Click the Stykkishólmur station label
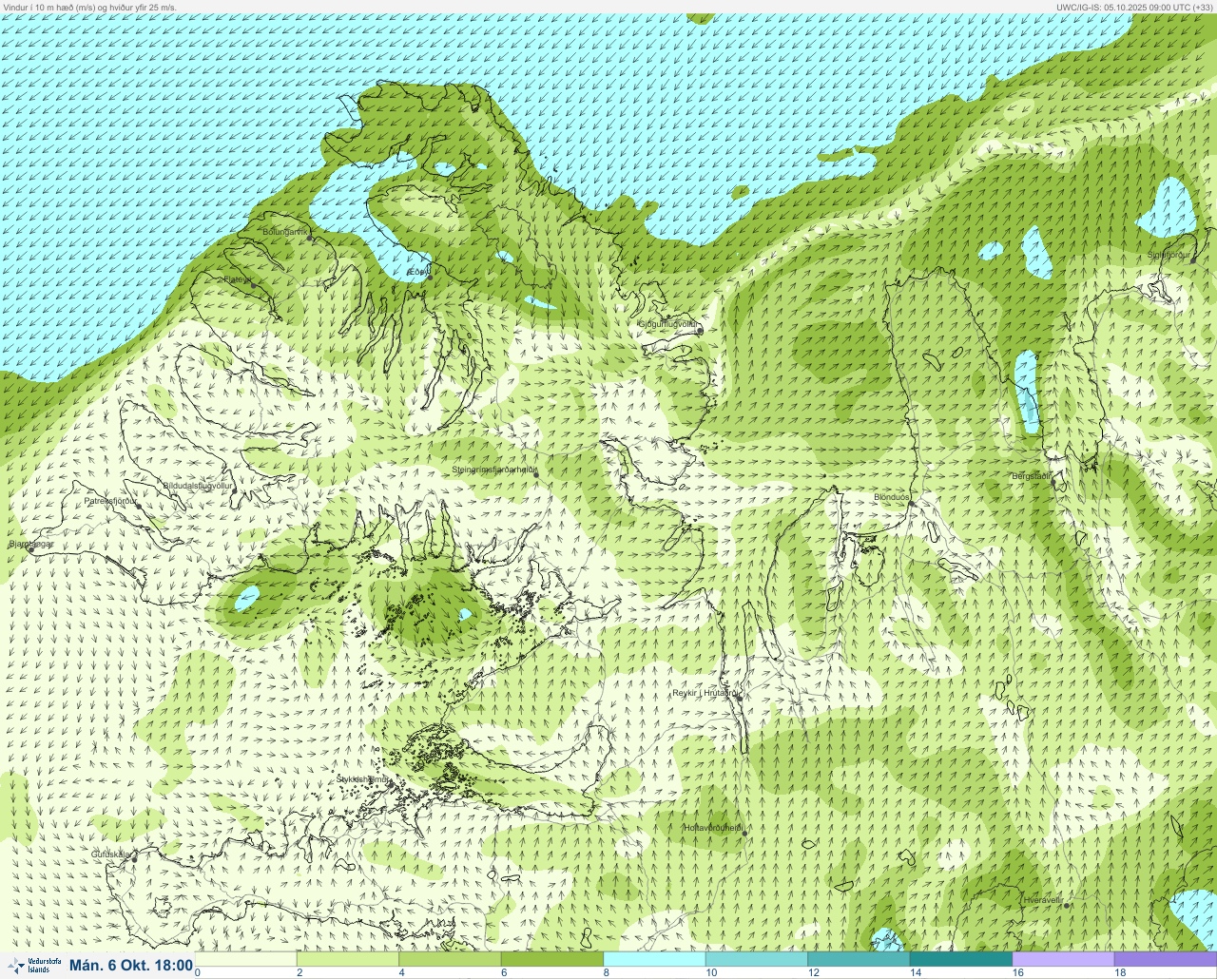 (363, 779)
